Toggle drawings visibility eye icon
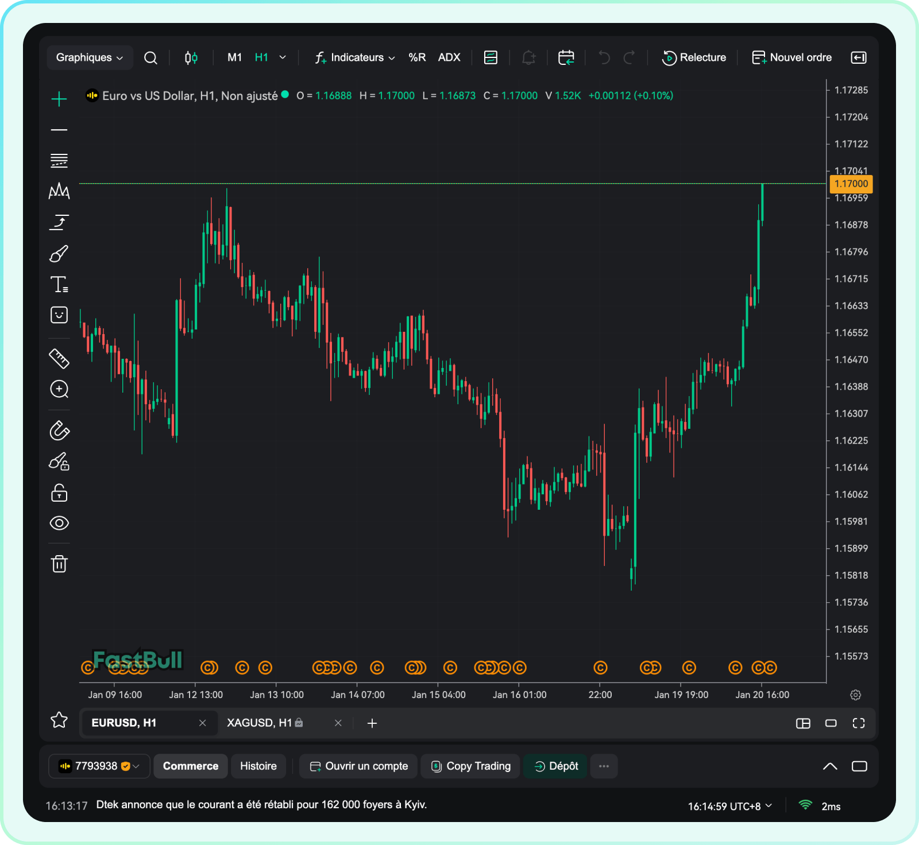Viewport: 919px width, 845px height. [x=59, y=523]
